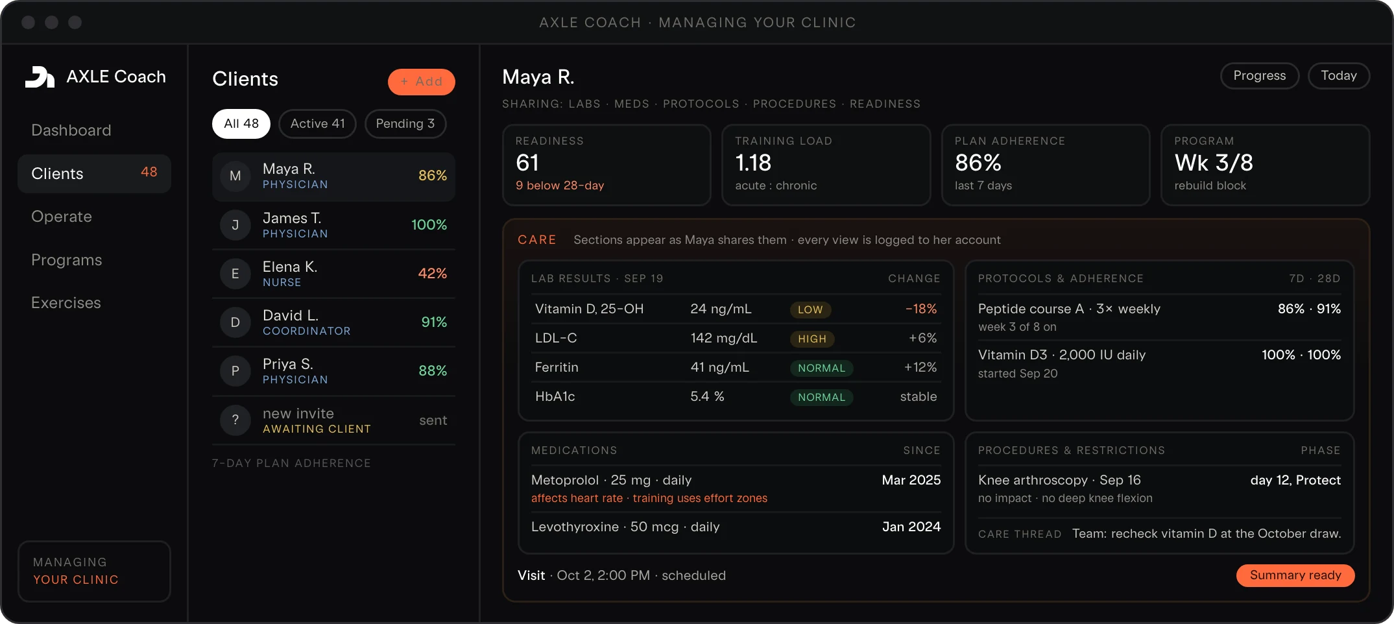Open the care thread message
The height and width of the screenshot is (624, 1394).
coord(1159,534)
